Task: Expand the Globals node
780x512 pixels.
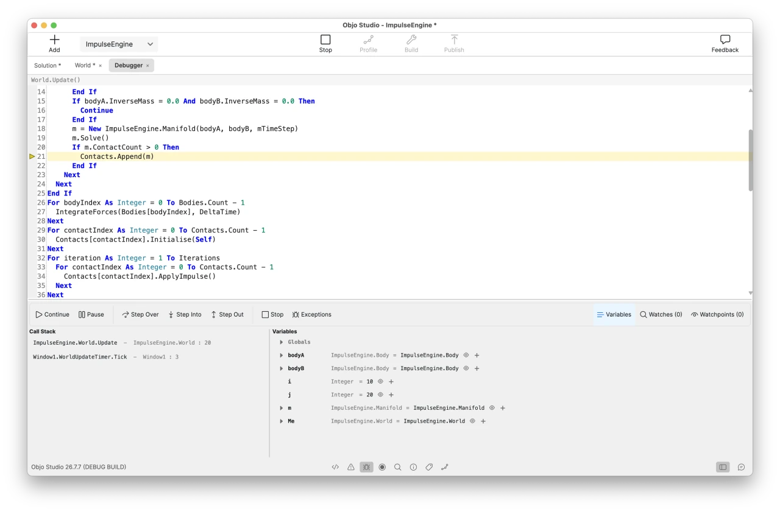Action: tap(282, 342)
